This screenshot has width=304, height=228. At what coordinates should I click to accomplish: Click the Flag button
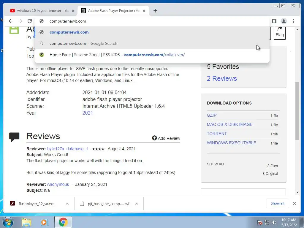click(280, 33)
